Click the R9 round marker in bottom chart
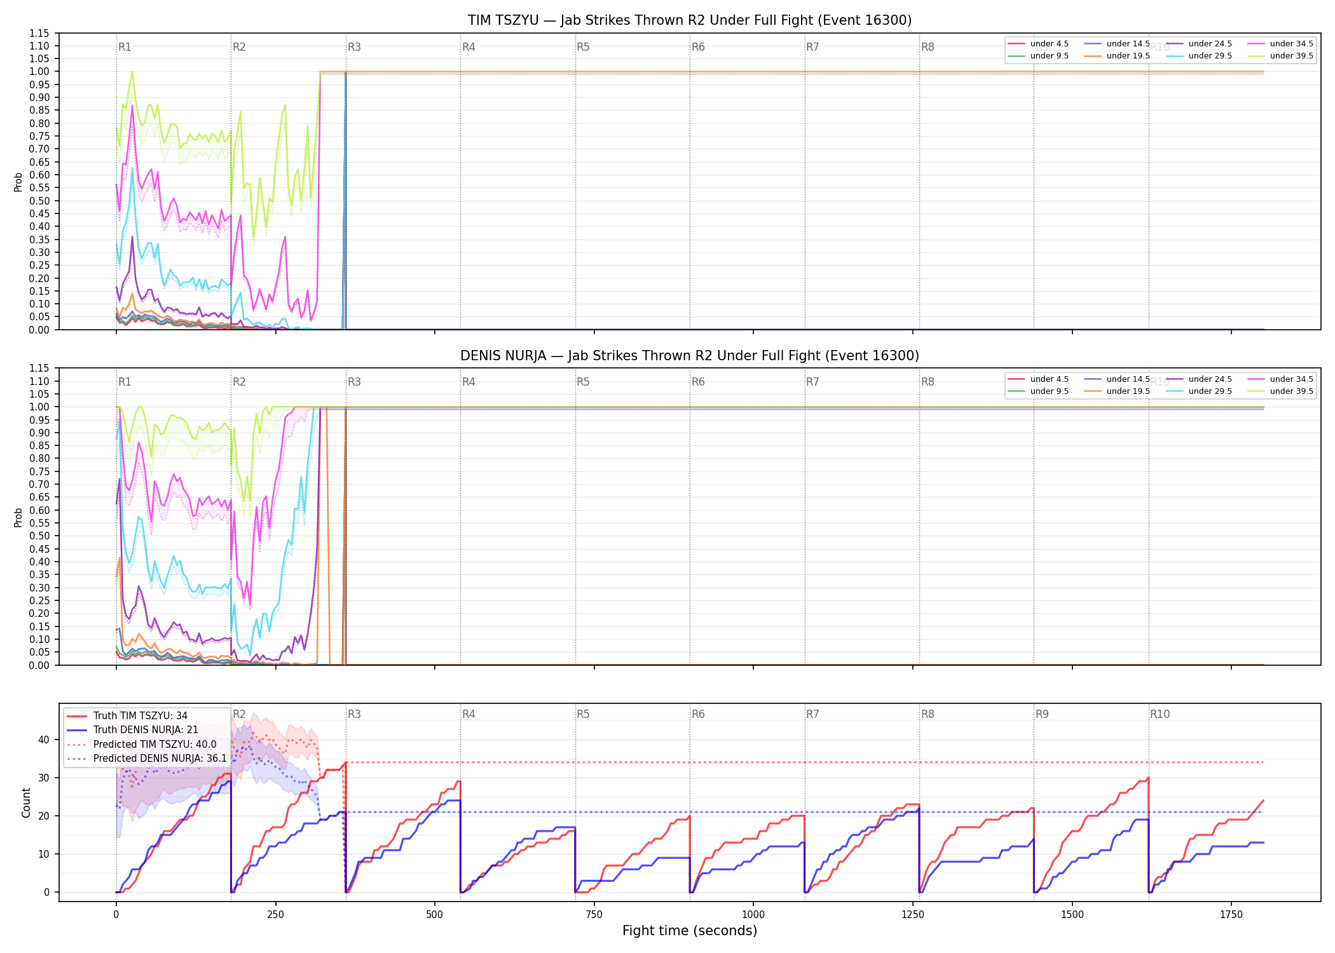The width and height of the screenshot is (1335, 953). click(x=1042, y=714)
